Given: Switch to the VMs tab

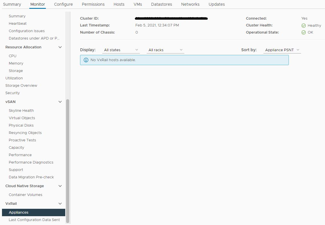Looking at the screenshot, I should point(138,4).
